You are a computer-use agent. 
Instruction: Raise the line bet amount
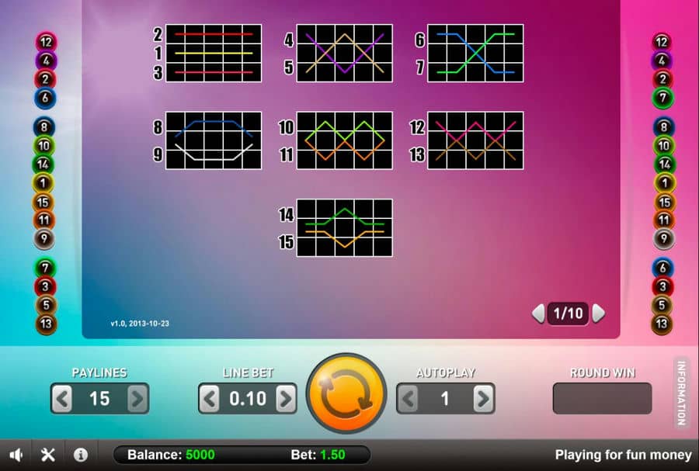click(286, 398)
